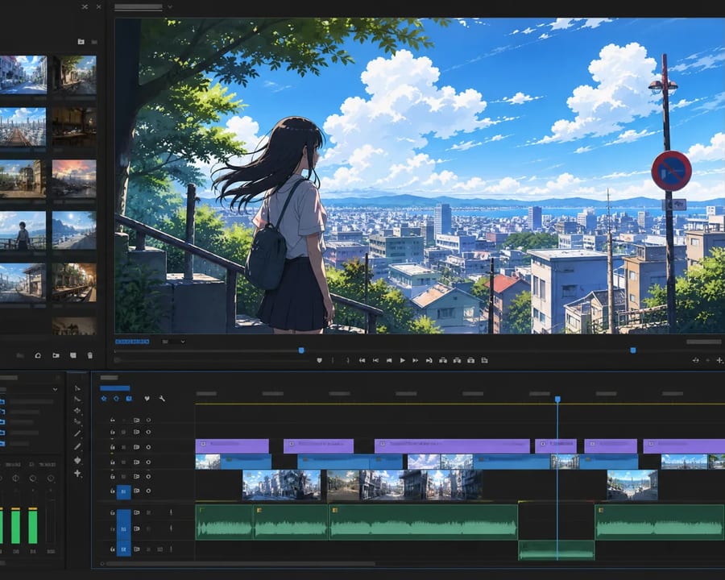Click the trash icon in the project panel

(89, 355)
